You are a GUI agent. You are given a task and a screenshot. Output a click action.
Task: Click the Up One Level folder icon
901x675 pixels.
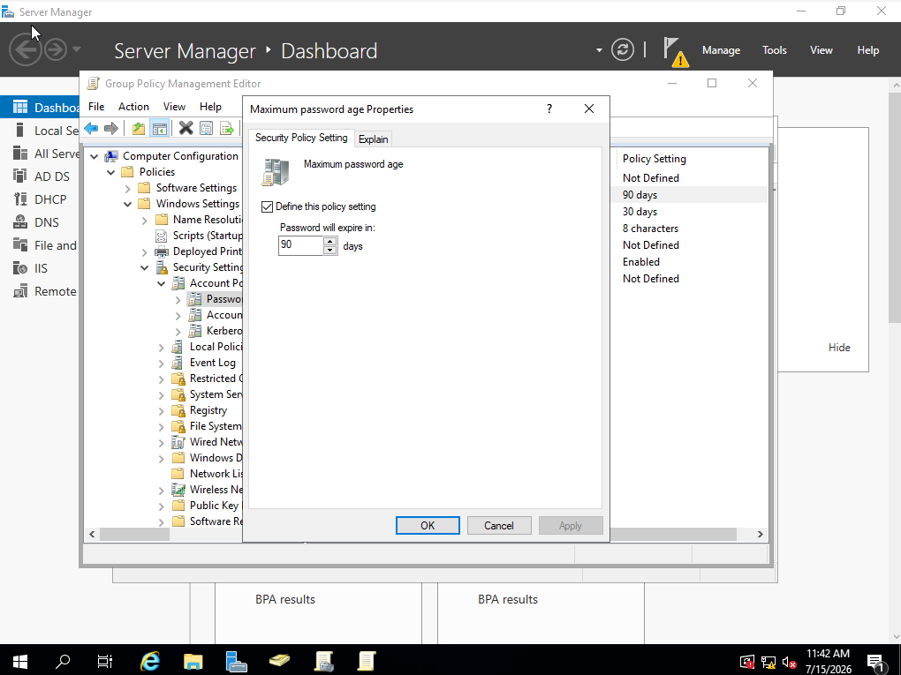point(139,128)
